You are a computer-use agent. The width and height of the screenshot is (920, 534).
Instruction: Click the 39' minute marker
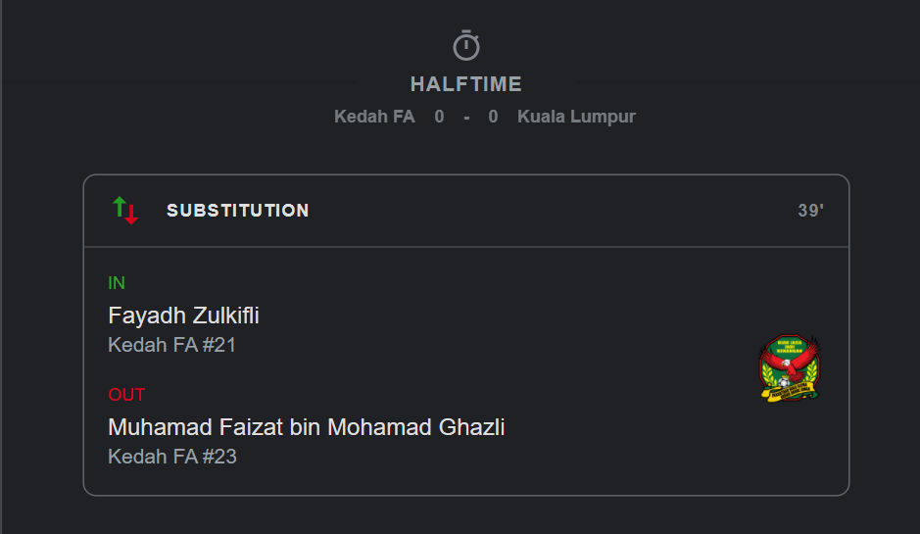[x=810, y=211]
